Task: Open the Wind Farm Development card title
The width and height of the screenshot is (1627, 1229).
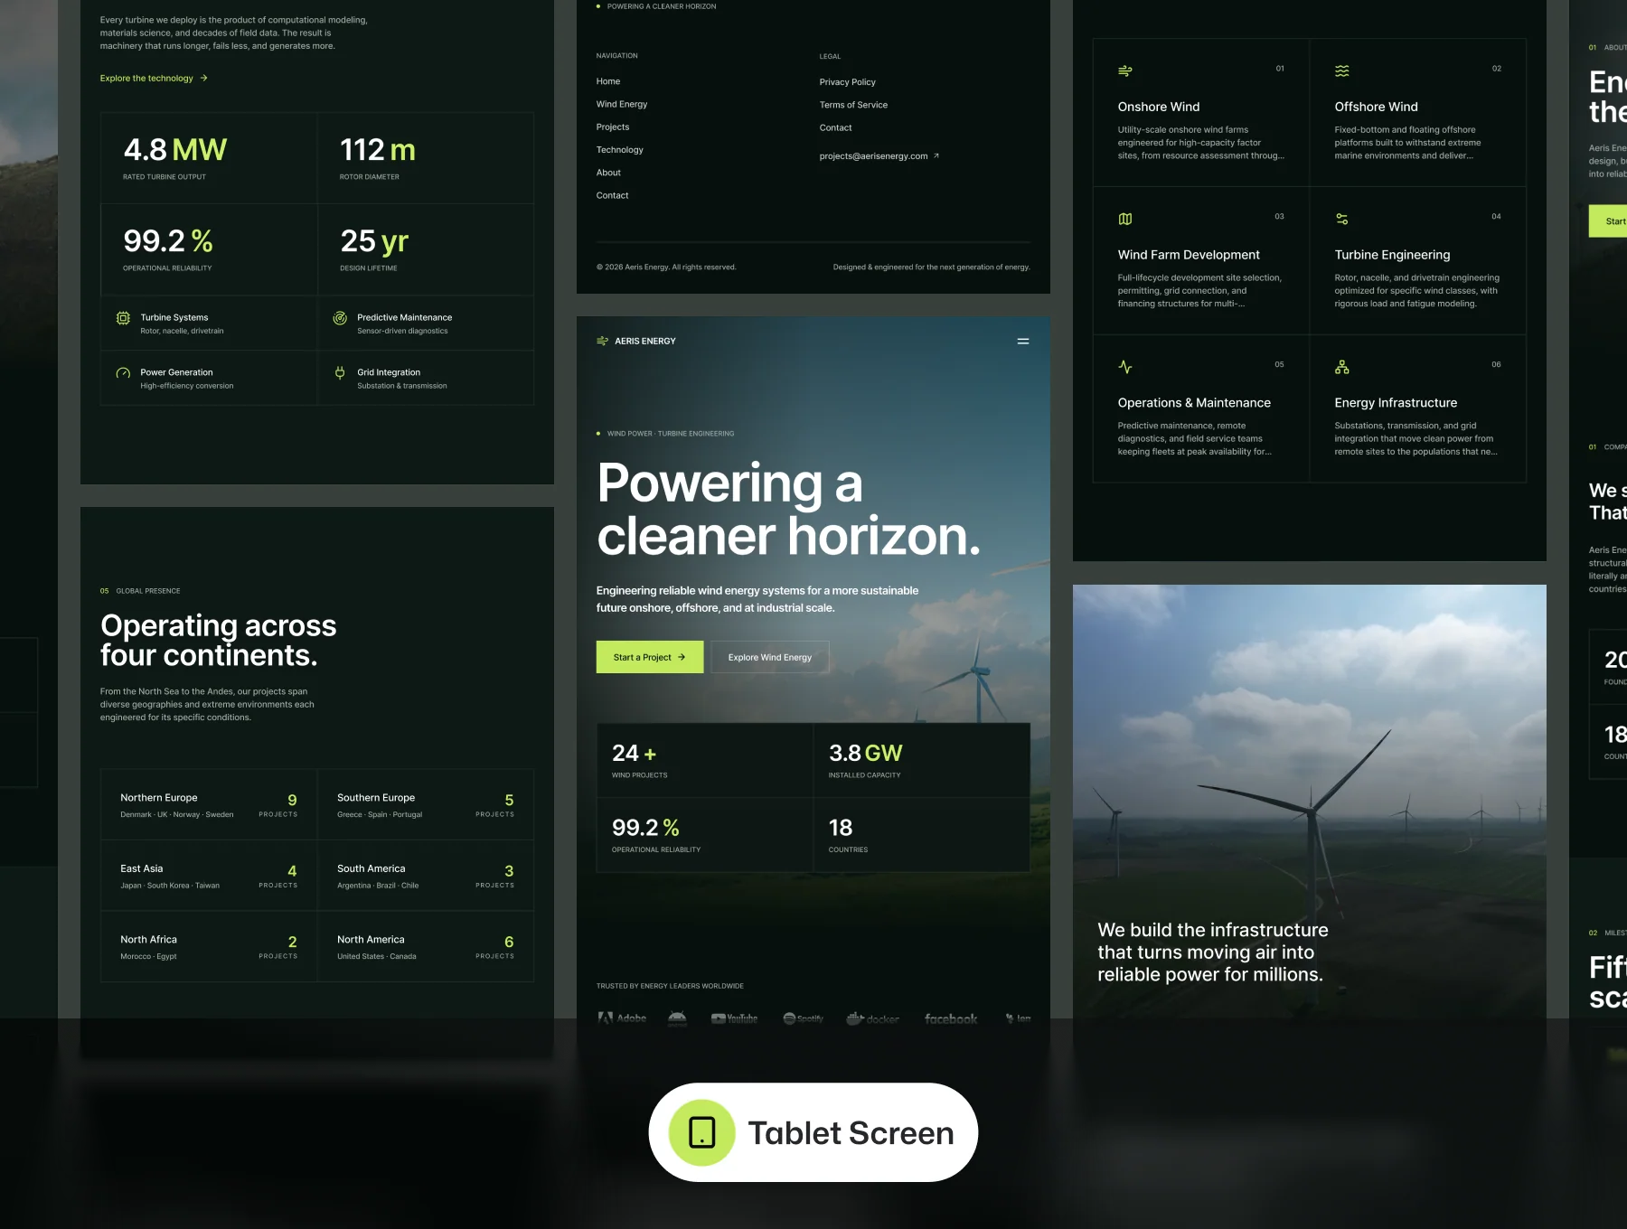Action: (x=1189, y=255)
